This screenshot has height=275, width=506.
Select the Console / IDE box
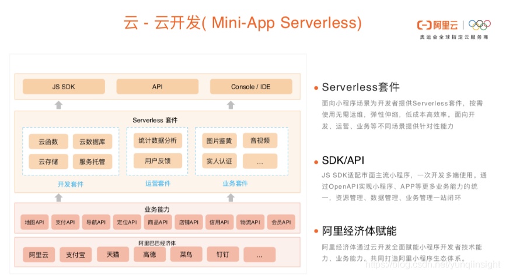(251, 87)
